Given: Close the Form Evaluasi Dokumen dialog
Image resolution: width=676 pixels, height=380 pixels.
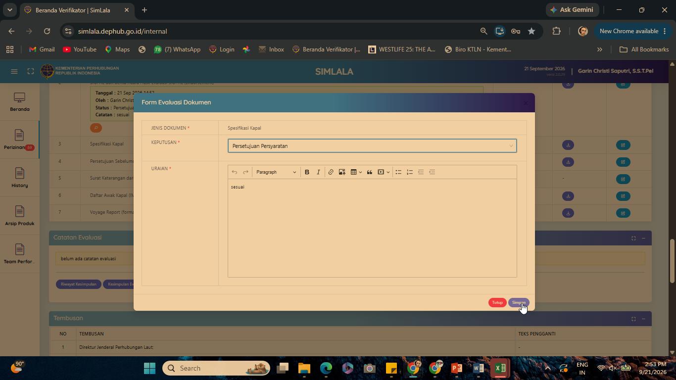Looking at the screenshot, I should point(526,103).
